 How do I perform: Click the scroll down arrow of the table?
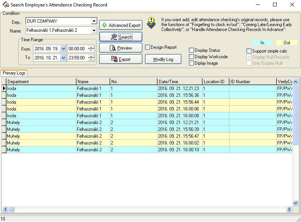tap(295, 203)
